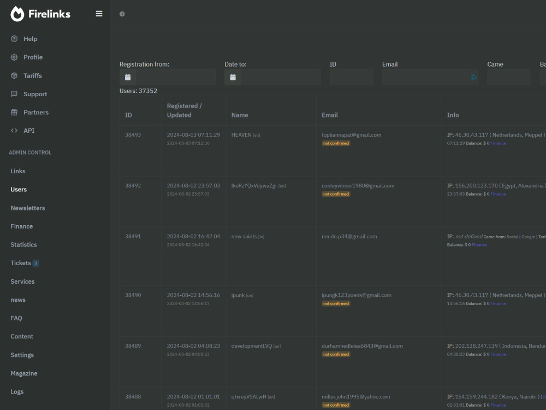Focus the ID filter field
The width and height of the screenshot is (546, 410).
(351, 77)
